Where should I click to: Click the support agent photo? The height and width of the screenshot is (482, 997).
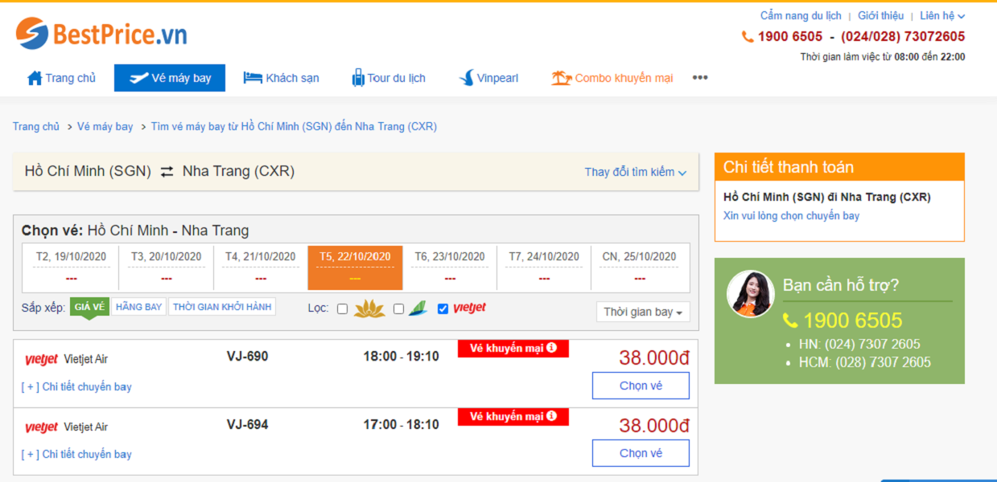[x=750, y=293]
